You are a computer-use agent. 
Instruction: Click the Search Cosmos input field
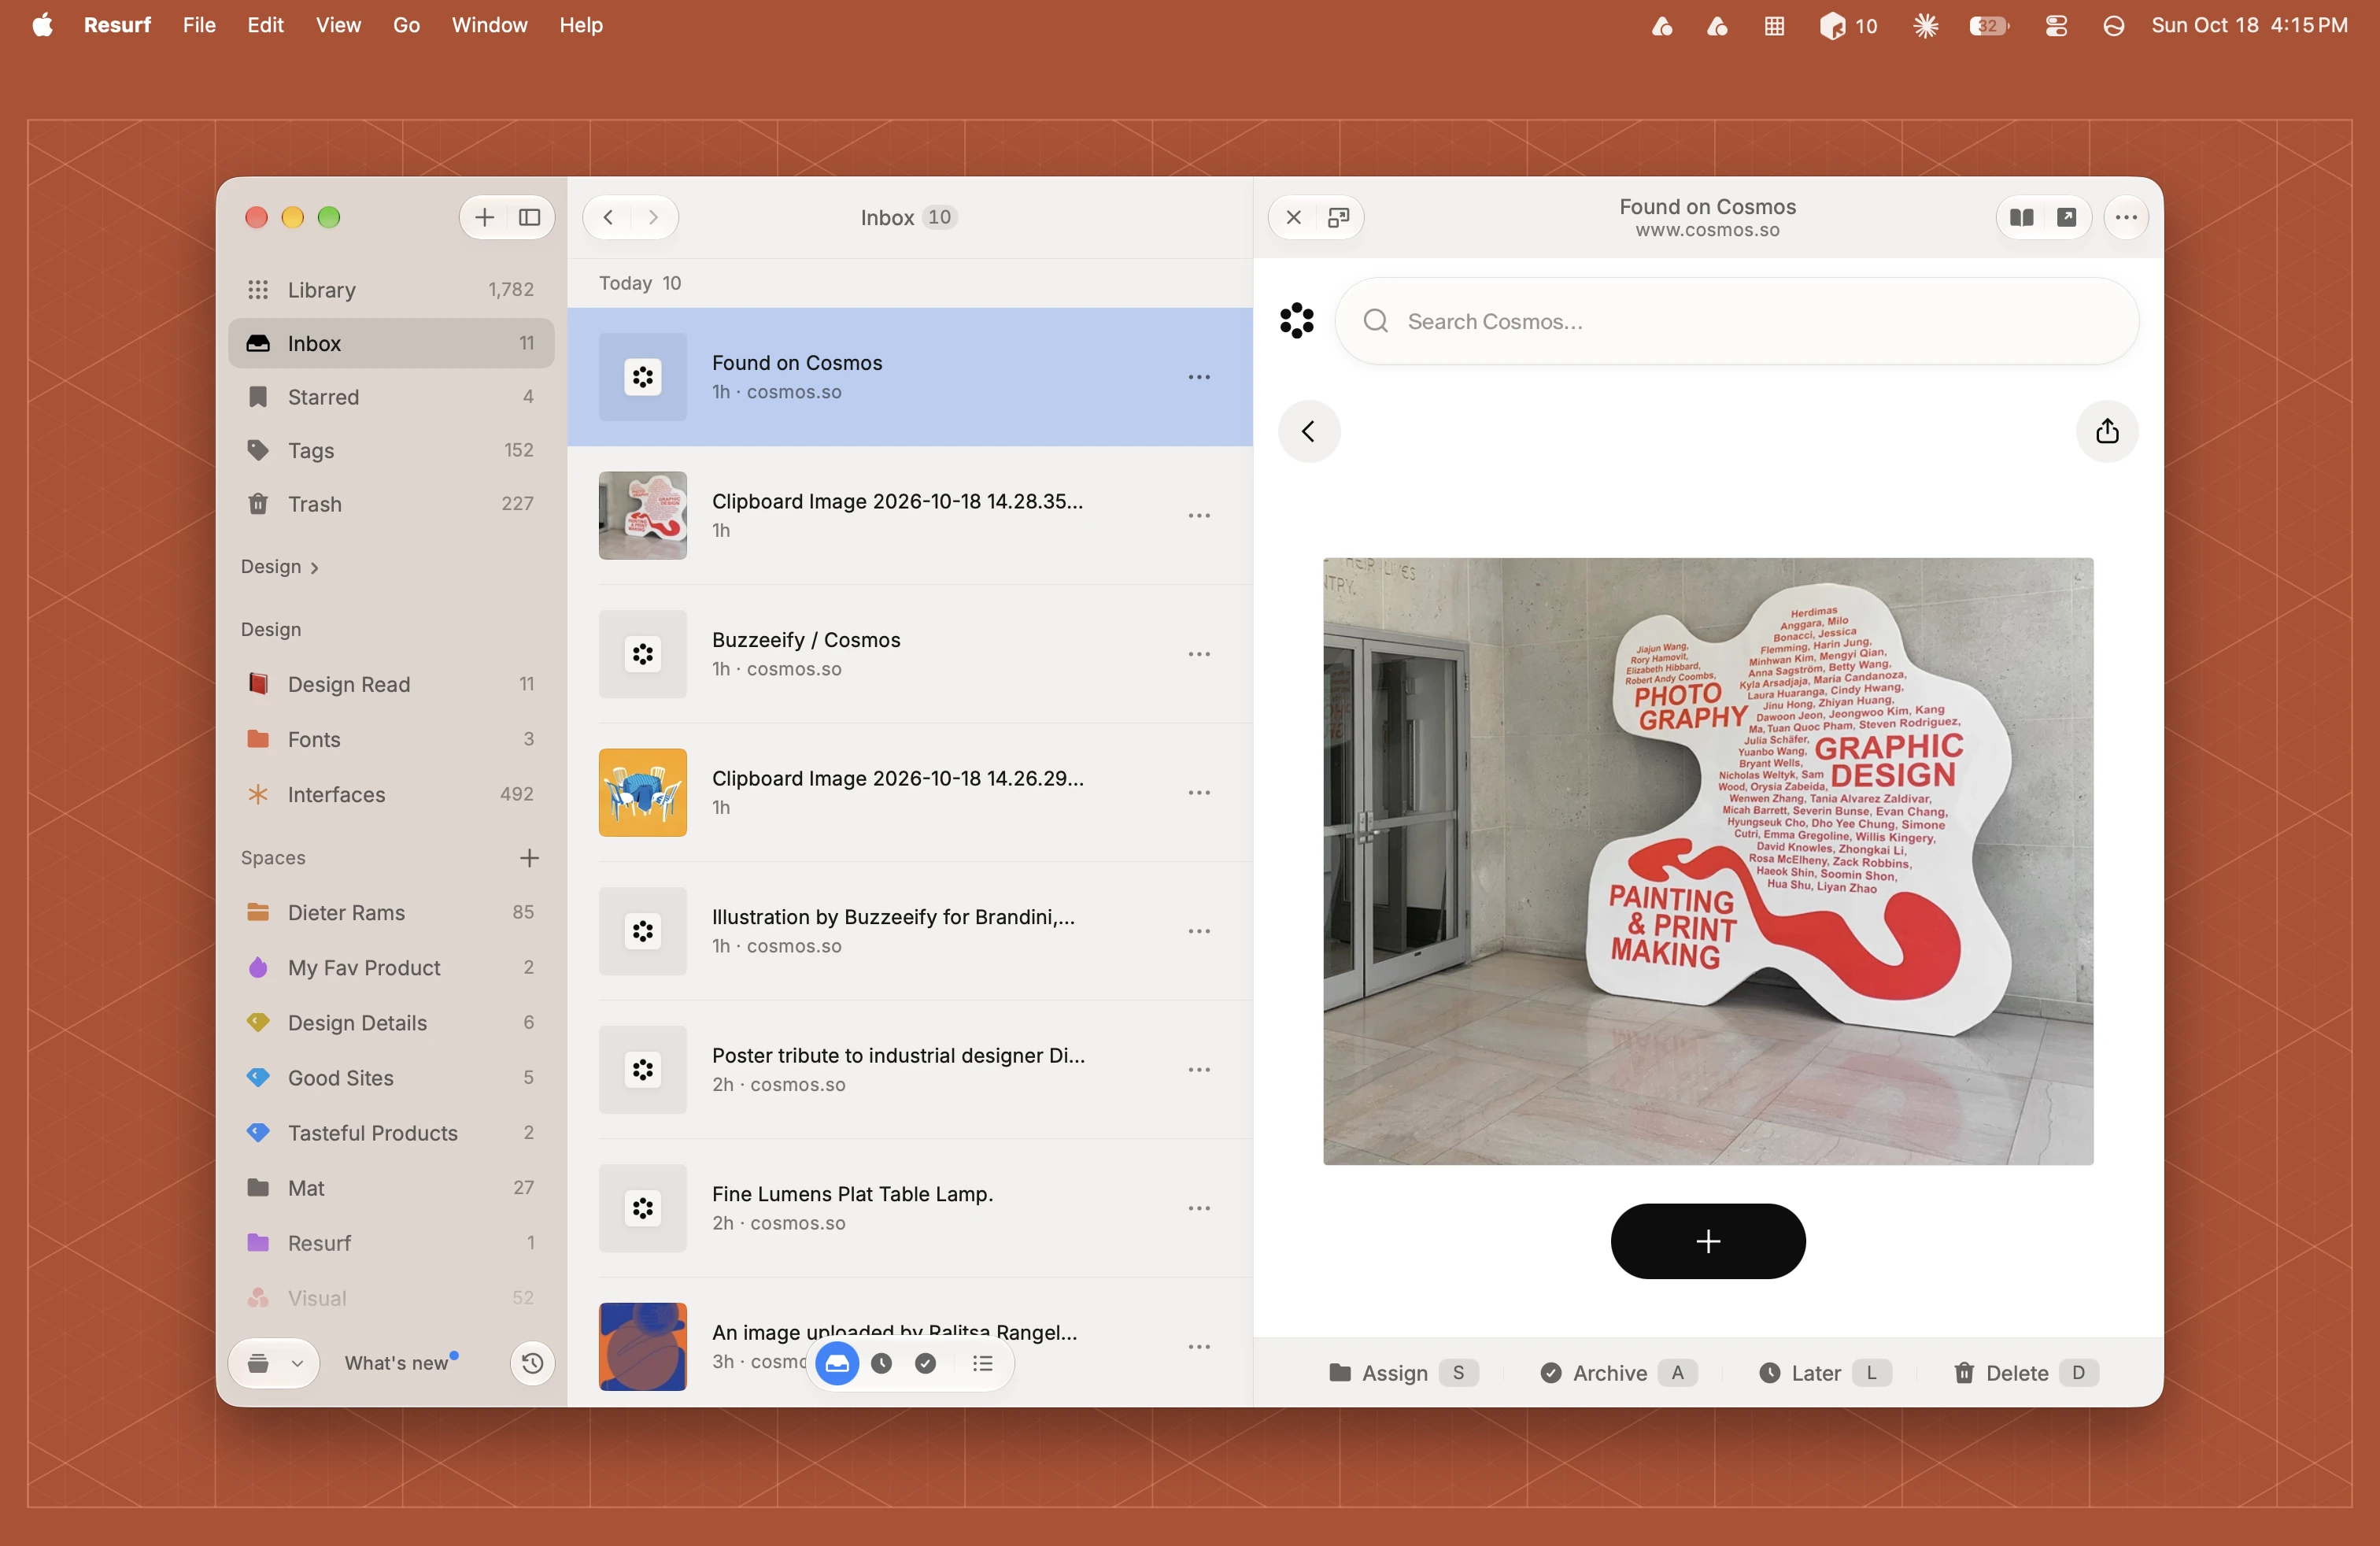tap(1737, 321)
